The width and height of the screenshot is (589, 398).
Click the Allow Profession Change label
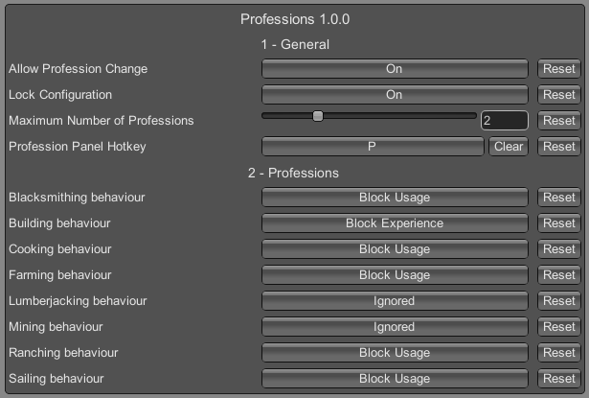(x=79, y=69)
